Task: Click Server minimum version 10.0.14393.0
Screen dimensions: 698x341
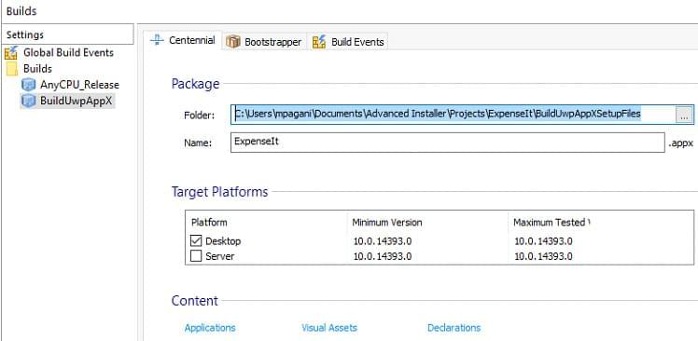Action: coord(383,256)
